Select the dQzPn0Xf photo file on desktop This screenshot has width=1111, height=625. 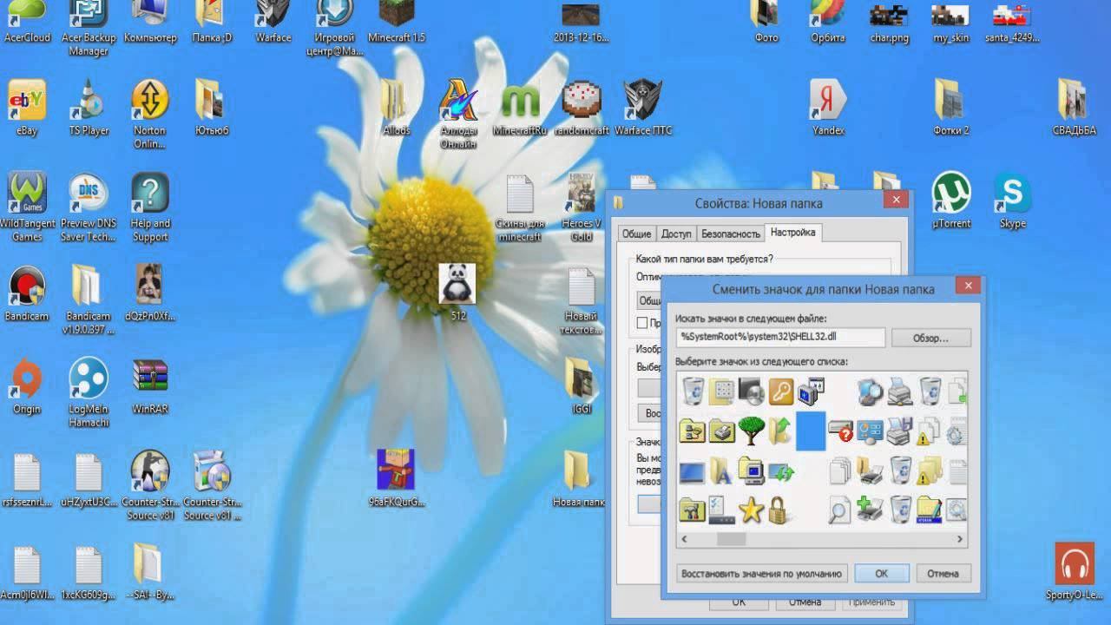pyautogui.click(x=150, y=293)
